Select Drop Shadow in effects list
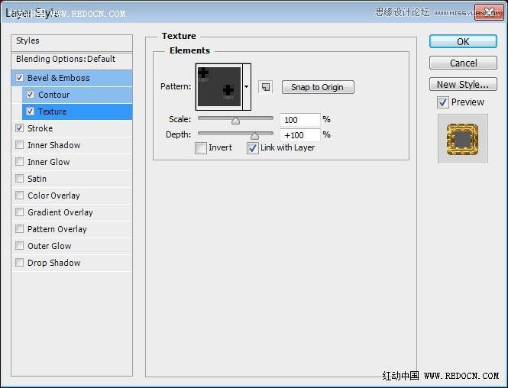This screenshot has width=508, height=388. 53,263
